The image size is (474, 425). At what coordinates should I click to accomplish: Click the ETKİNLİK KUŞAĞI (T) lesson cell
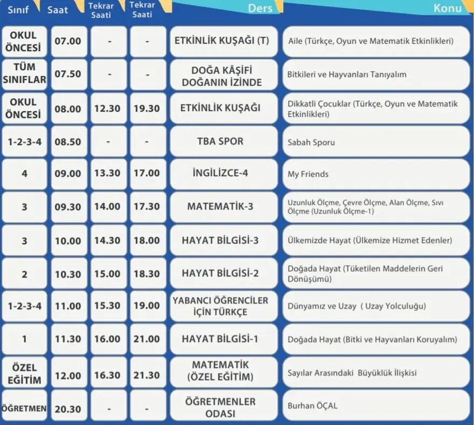click(225, 41)
